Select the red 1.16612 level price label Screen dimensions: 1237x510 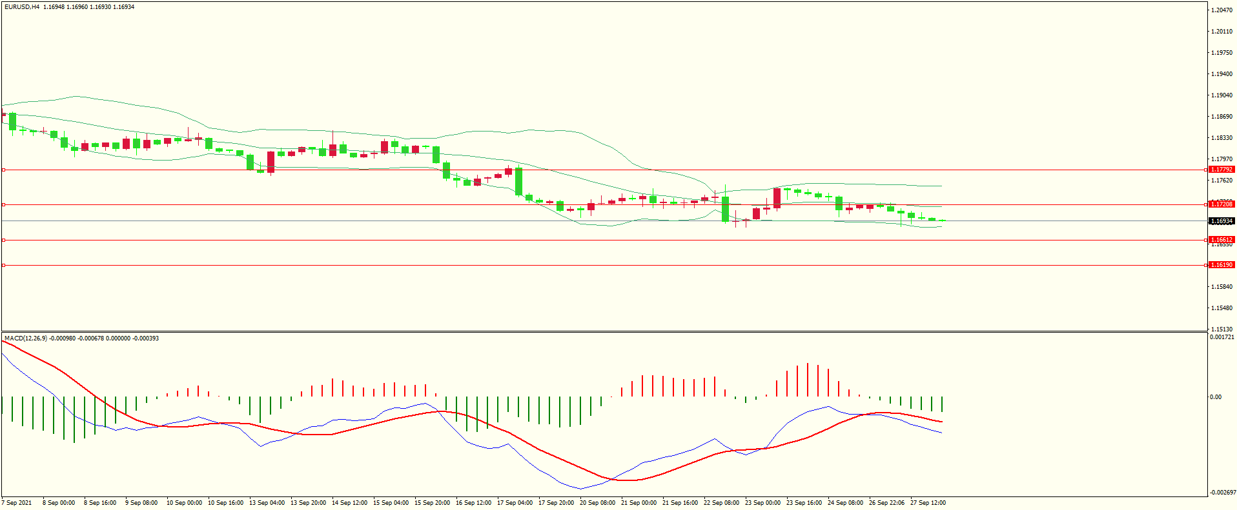click(x=1222, y=240)
